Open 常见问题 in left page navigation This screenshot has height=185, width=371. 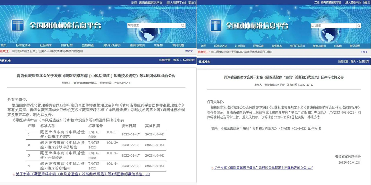(x=178, y=45)
